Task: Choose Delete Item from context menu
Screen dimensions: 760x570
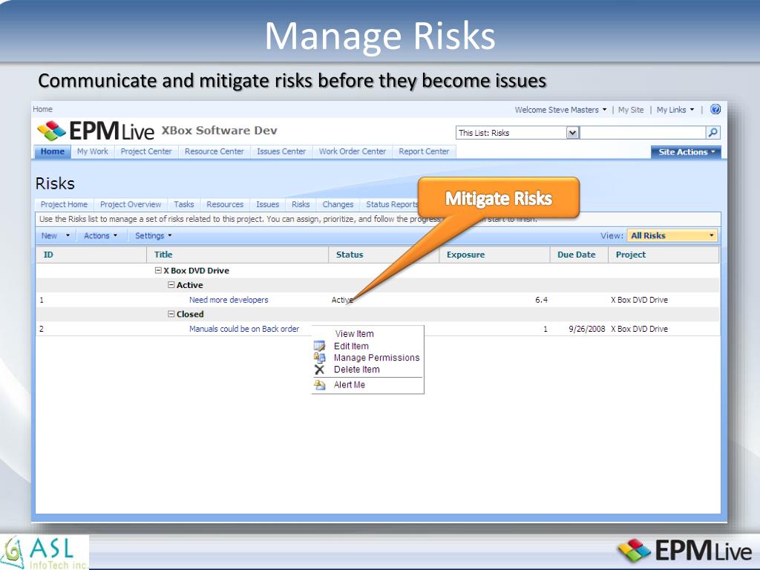Action: 357,370
